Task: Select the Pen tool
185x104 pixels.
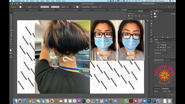Action: [x=11, y=17]
